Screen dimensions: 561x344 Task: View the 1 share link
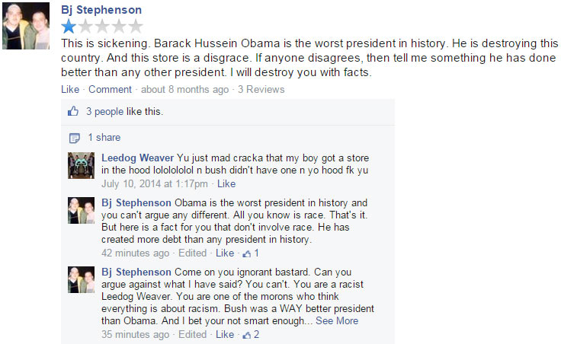104,138
